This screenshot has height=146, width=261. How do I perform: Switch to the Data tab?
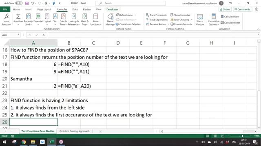(x=75, y=9)
